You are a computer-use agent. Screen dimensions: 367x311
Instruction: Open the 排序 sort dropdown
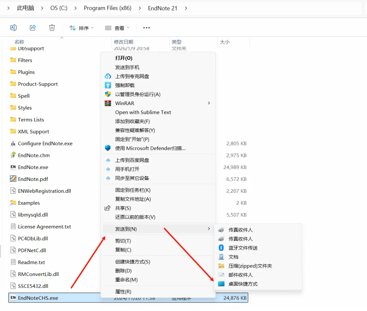pyautogui.click(x=82, y=28)
